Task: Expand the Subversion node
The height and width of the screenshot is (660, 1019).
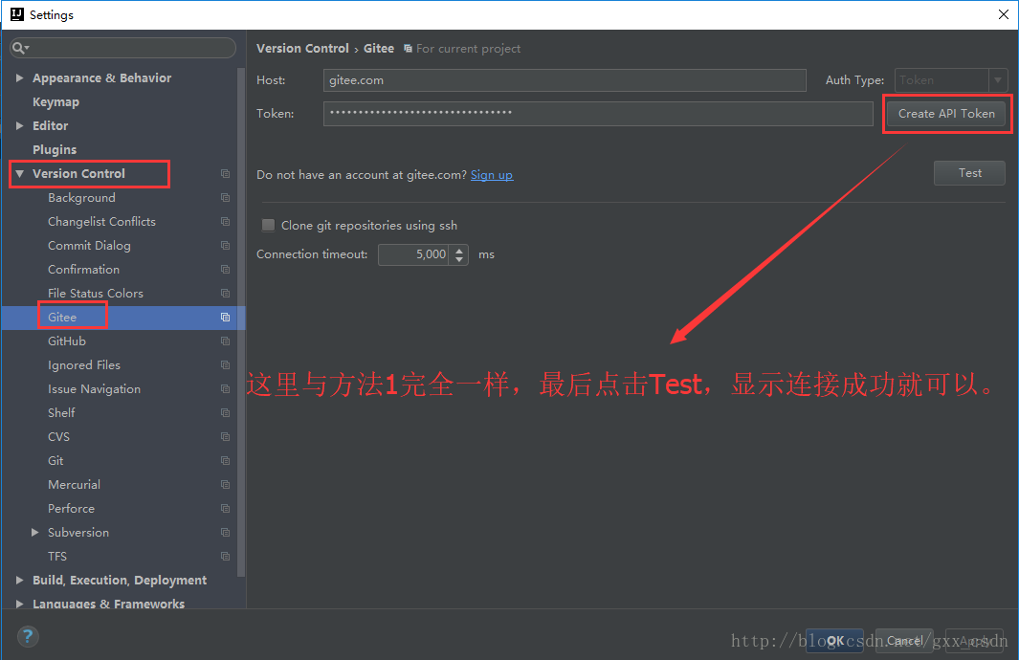Action: 35,533
